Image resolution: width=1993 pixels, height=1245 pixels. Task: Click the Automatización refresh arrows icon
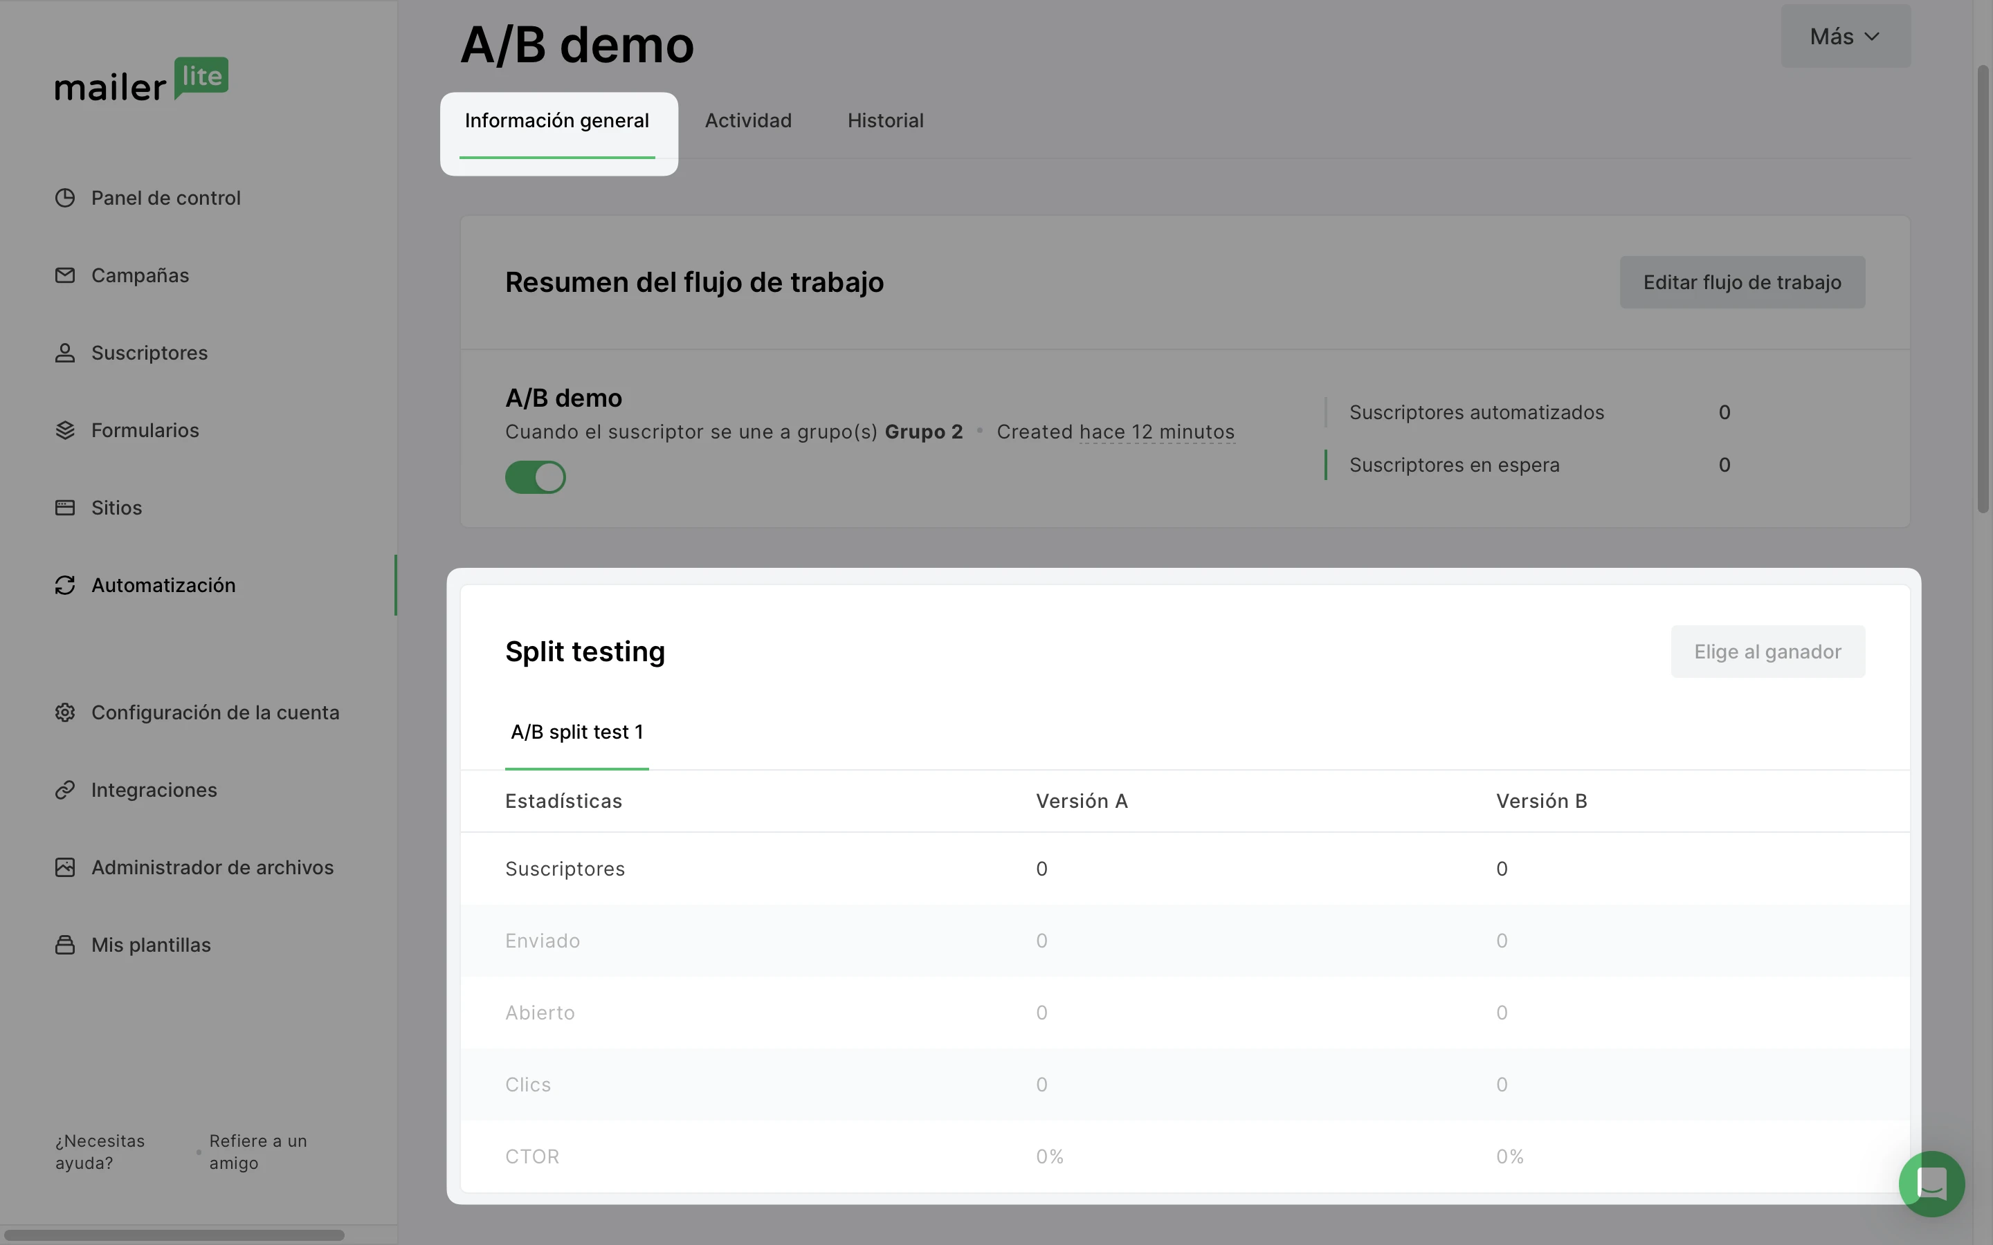point(65,584)
